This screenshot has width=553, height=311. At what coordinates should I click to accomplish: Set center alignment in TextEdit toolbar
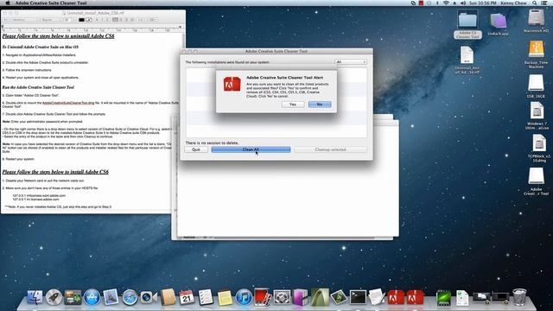pyautogui.click(x=121, y=20)
